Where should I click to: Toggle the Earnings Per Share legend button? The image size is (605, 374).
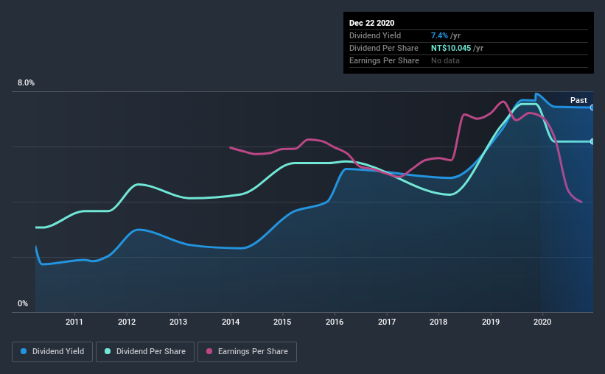[247, 352]
